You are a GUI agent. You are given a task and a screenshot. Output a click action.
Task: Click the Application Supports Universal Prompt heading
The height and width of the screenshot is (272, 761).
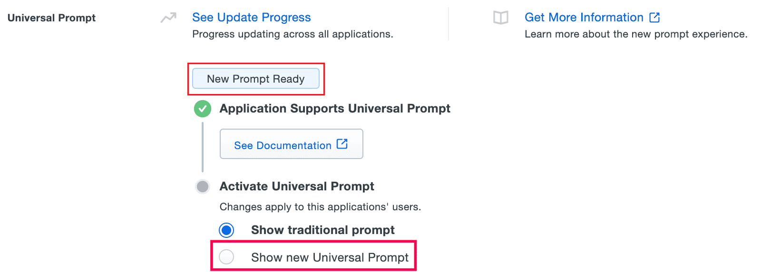(x=334, y=109)
